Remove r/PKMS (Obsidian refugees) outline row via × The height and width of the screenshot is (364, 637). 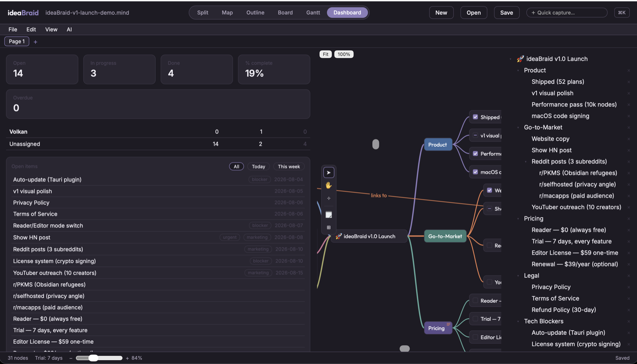(629, 173)
